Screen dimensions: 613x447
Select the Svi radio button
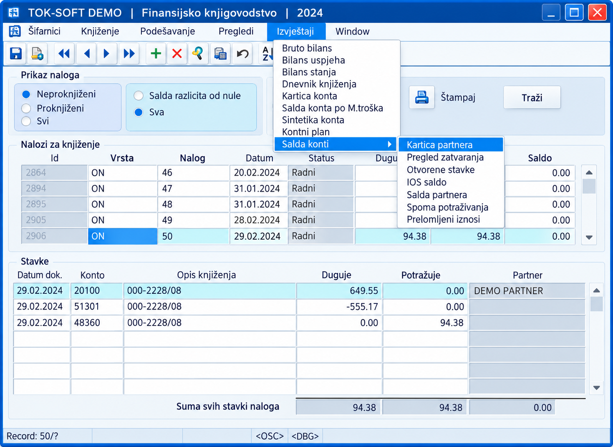click(x=26, y=121)
